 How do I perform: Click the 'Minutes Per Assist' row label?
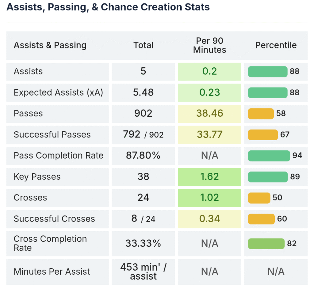point(52,272)
